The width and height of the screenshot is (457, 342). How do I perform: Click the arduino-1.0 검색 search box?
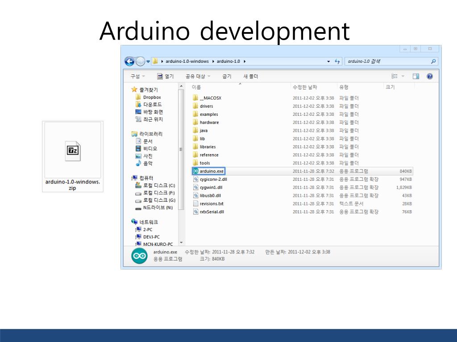tap(391, 61)
